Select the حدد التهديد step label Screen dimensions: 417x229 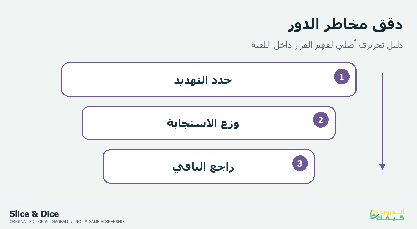coord(203,80)
